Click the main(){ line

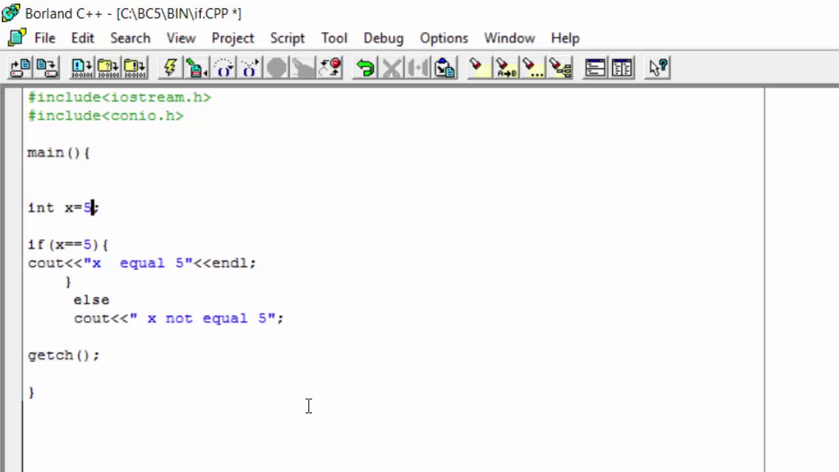point(58,153)
